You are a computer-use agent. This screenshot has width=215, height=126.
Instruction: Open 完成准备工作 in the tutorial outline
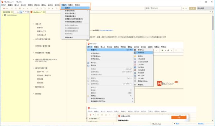tap(42, 35)
